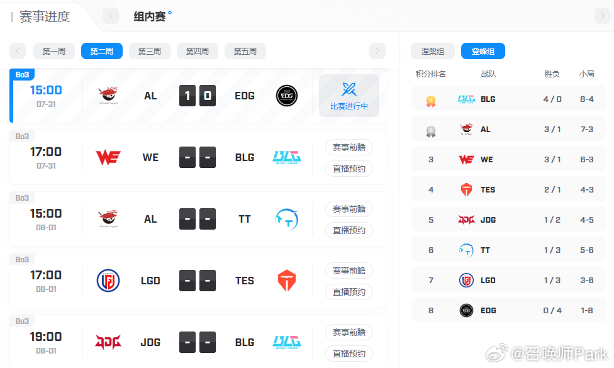614x368 pixels.
Task: Click WE logo in the 17:00 07-31 match
Action: [108, 157]
